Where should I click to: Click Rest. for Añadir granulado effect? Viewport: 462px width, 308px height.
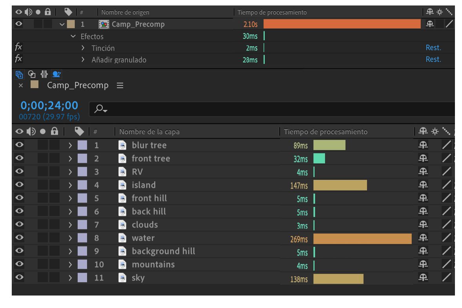[433, 60]
